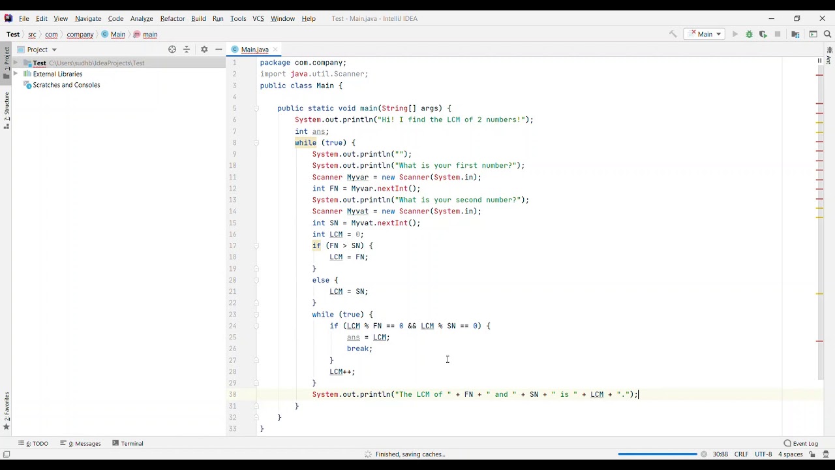
Task: Click the Finished, saving caches status text
Action: (x=410, y=454)
